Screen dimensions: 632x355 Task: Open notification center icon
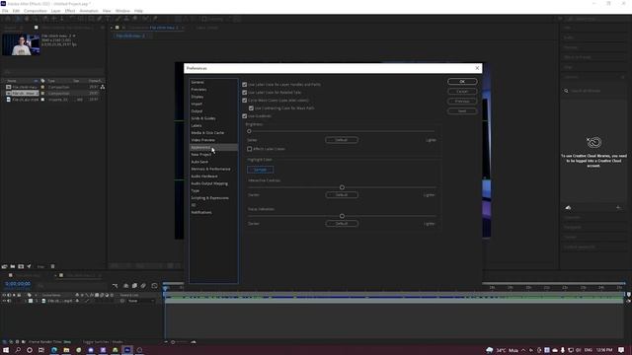point(621,350)
